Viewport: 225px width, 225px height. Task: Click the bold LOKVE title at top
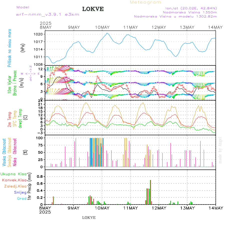coord(93,9)
